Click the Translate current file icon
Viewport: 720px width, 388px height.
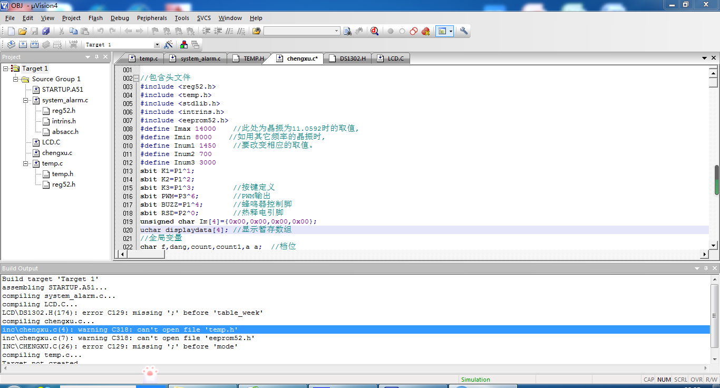[11, 45]
